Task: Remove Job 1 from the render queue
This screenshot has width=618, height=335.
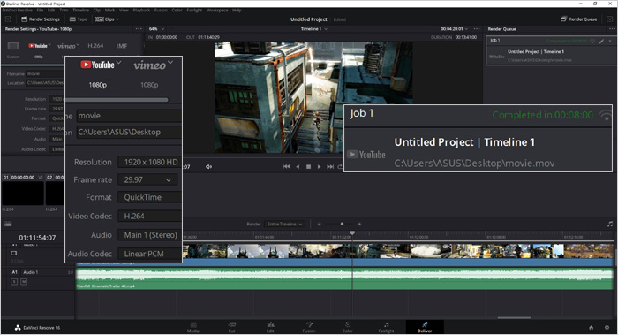Action: (x=610, y=41)
